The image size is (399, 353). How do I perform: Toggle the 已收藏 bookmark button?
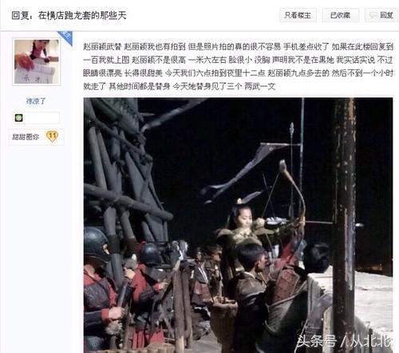340,15
